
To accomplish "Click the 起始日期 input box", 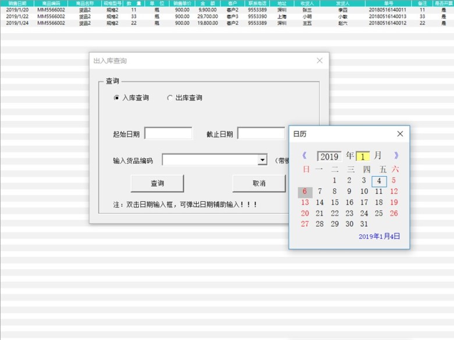I will (x=168, y=134).
